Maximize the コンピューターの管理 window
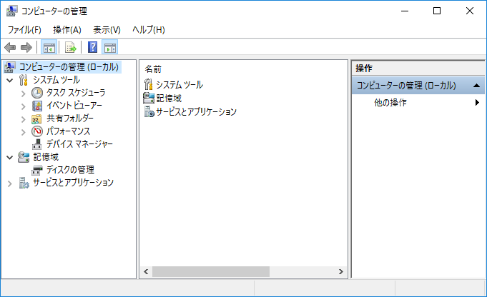The width and height of the screenshot is (487, 297). [x=437, y=11]
